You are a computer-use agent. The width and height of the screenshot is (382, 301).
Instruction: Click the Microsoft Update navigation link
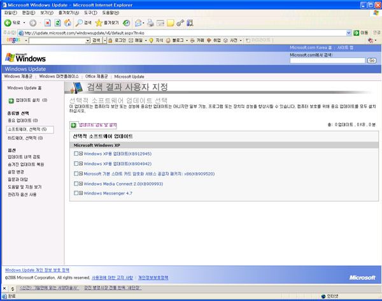(129, 77)
